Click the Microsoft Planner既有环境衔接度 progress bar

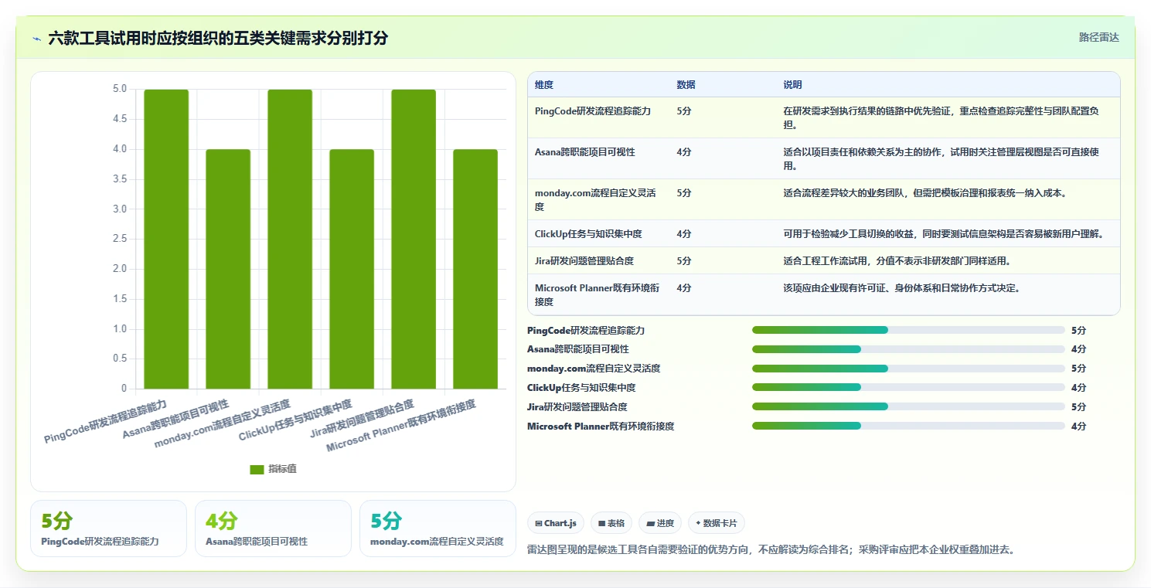pos(908,427)
